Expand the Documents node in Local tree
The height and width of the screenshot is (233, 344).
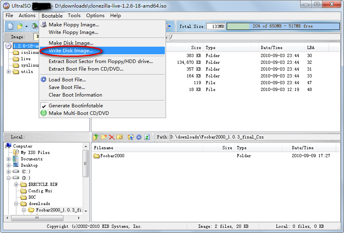[8, 159]
